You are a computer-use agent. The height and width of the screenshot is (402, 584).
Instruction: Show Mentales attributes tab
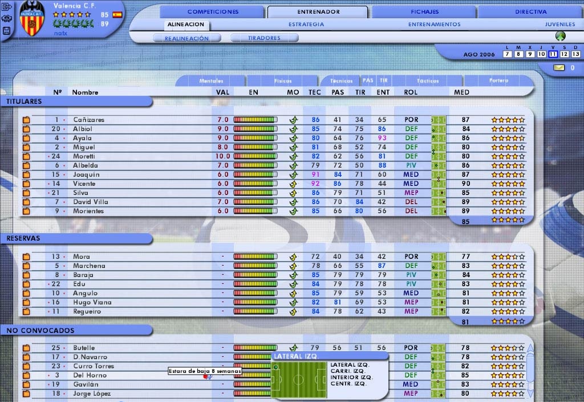211,81
